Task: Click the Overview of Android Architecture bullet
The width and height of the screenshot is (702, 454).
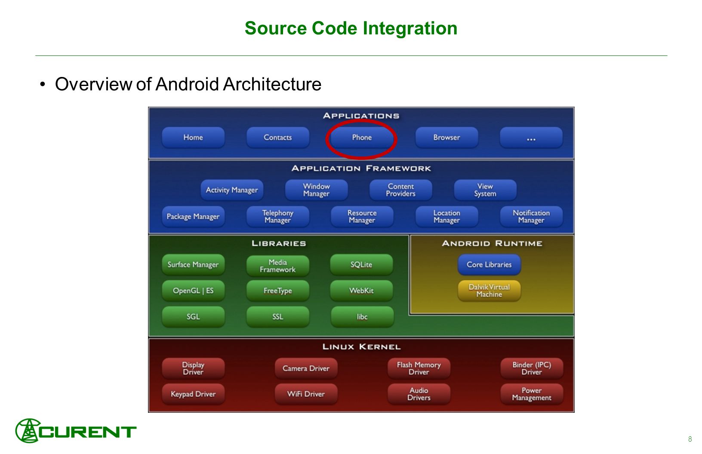Action: tap(188, 84)
